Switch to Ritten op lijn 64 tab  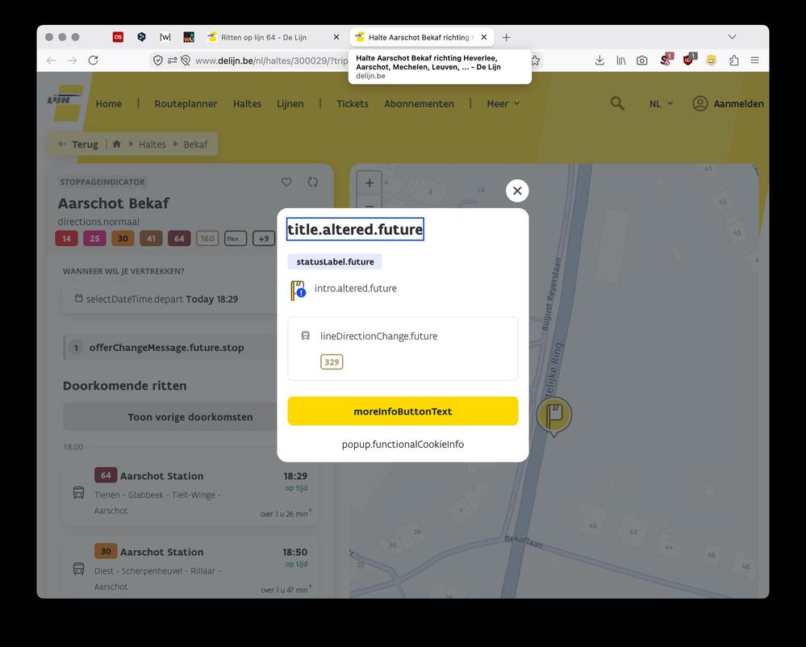(264, 38)
